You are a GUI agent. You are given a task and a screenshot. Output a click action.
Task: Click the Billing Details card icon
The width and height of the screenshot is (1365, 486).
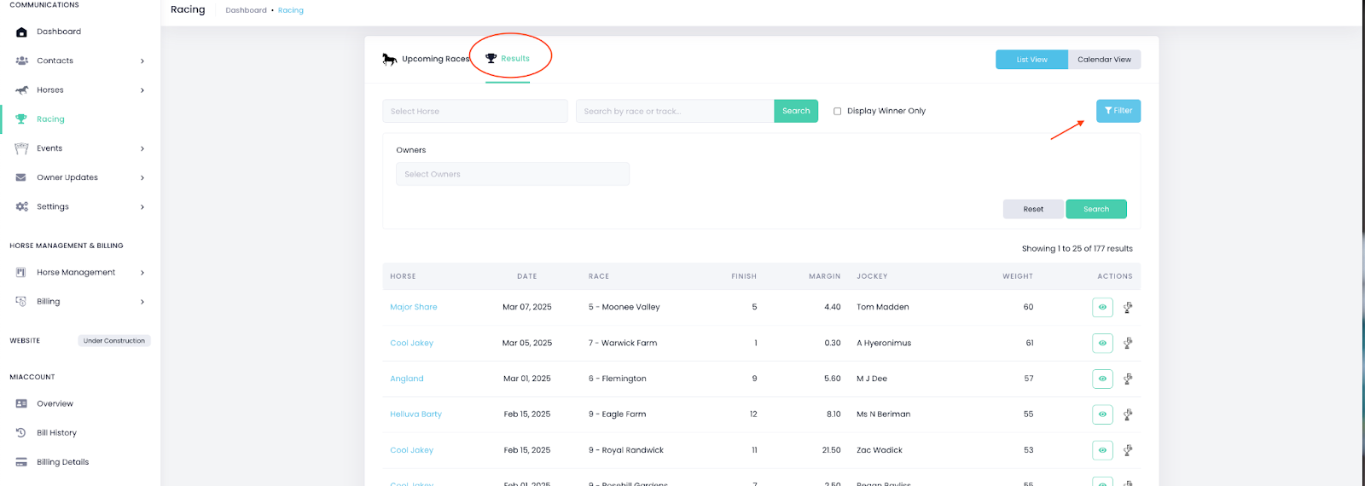pyautogui.click(x=21, y=462)
